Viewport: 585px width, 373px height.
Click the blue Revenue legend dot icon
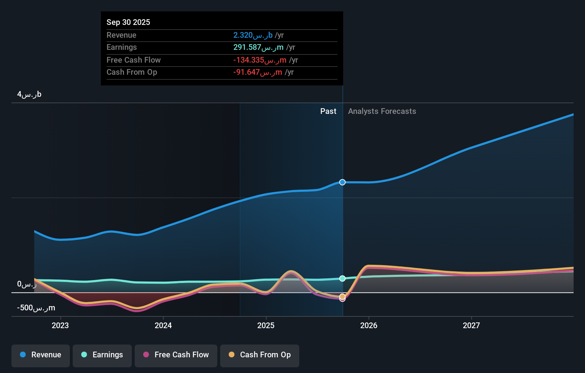pyautogui.click(x=23, y=355)
